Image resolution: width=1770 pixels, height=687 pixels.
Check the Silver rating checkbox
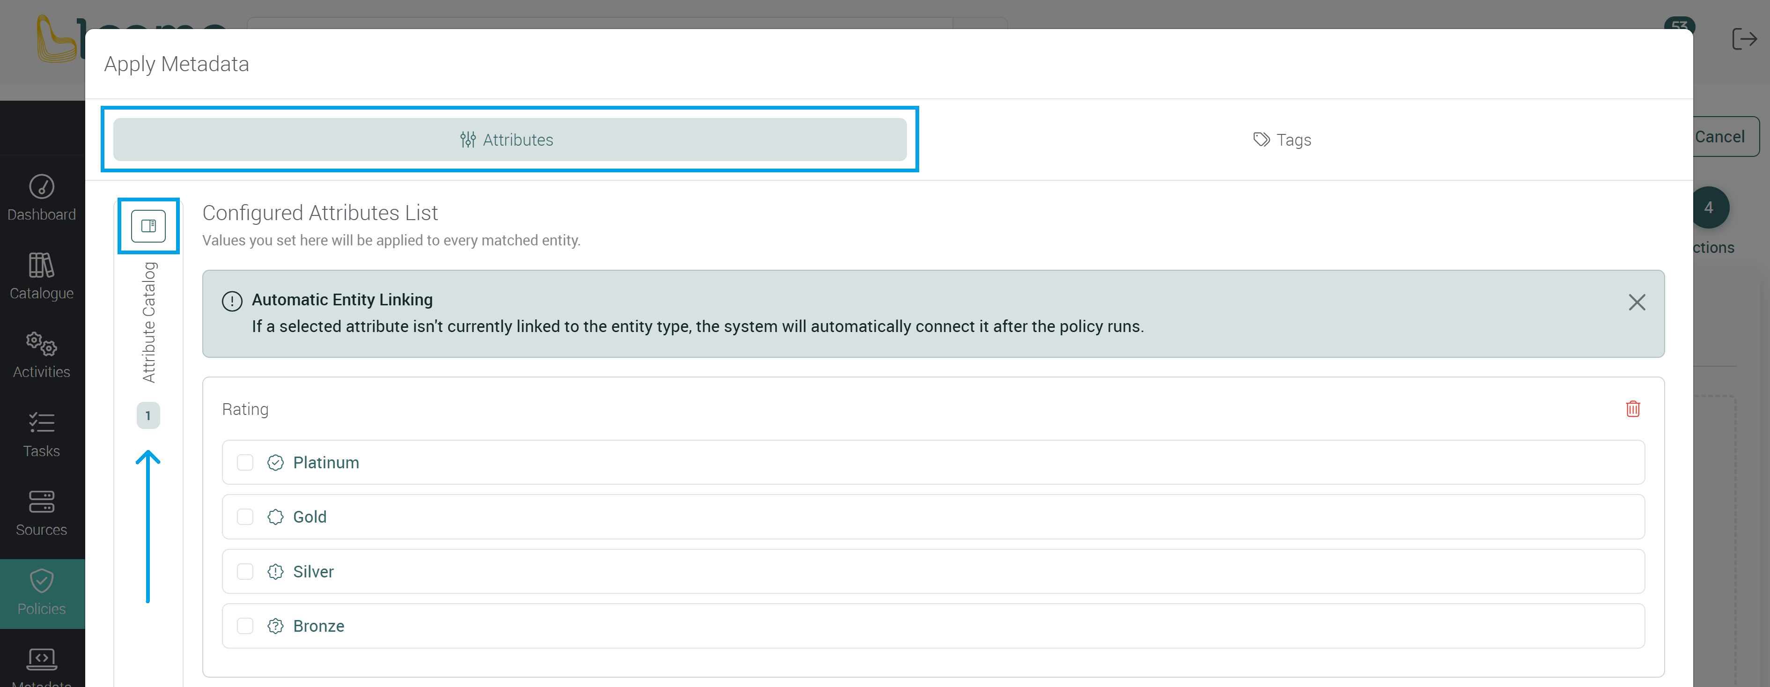(245, 572)
